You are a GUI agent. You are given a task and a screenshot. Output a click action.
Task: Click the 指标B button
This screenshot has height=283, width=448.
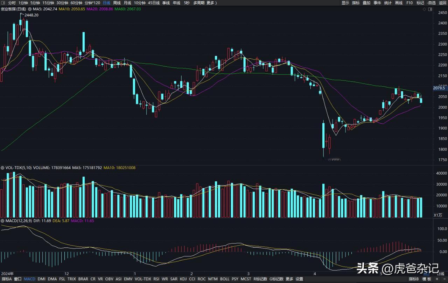(x=413, y=279)
